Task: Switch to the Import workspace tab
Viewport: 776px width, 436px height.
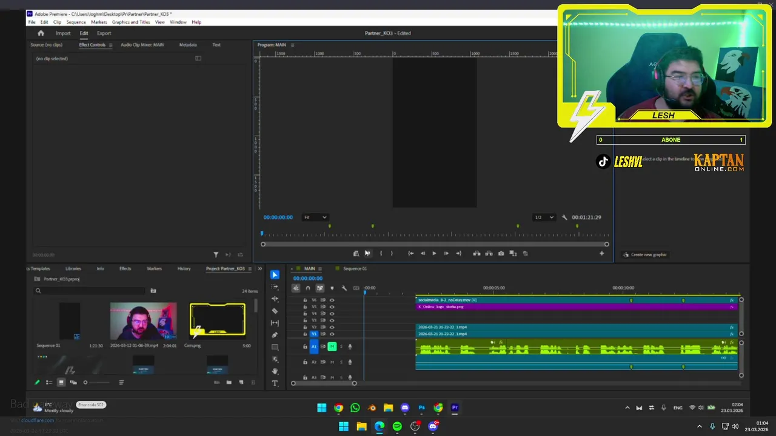Action: (63, 33)
